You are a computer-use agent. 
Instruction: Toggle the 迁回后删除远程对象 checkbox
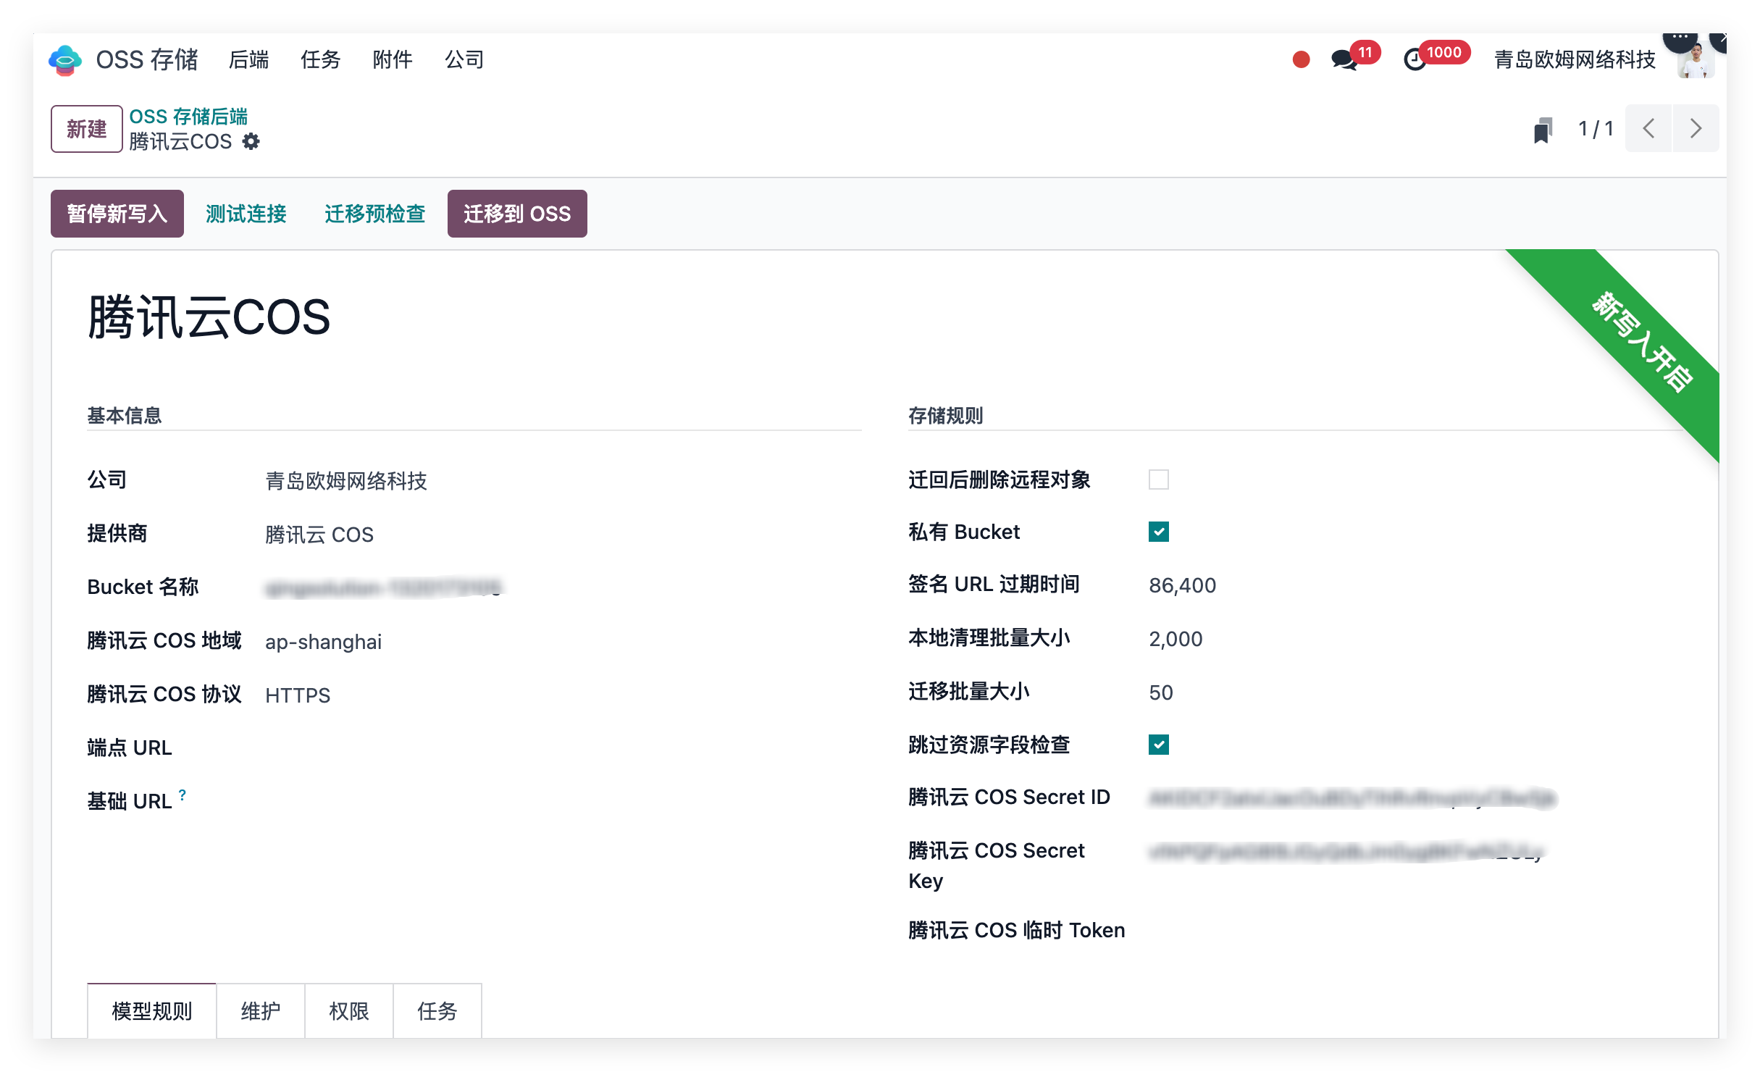point(1158,480)
